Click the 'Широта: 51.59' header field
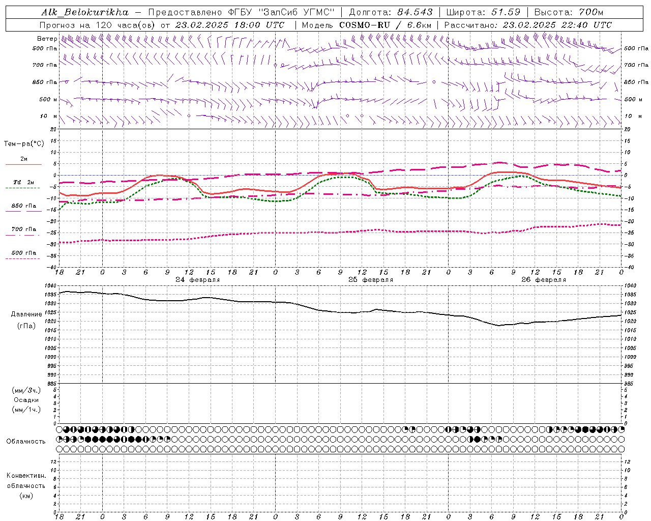The width and height of the screenshot is (651, 521). (x=483, y=12)
